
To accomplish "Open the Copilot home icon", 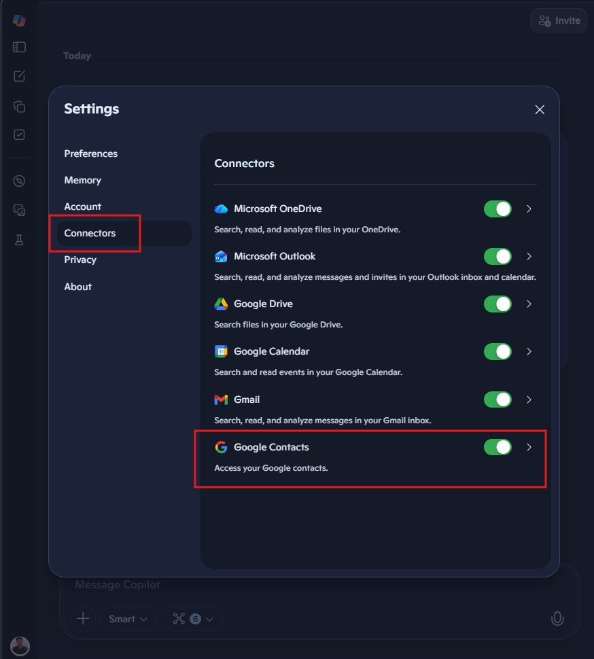I will (19, 20).
